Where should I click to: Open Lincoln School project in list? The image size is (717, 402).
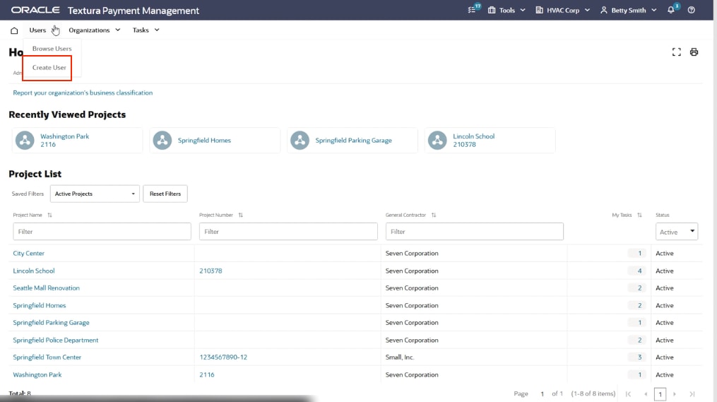point(34,271)
